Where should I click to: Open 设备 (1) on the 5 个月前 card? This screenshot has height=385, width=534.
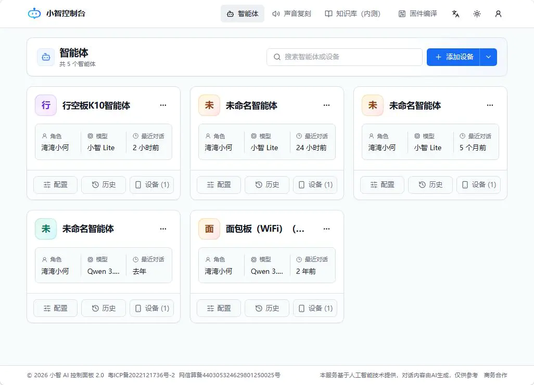[479, 184]
